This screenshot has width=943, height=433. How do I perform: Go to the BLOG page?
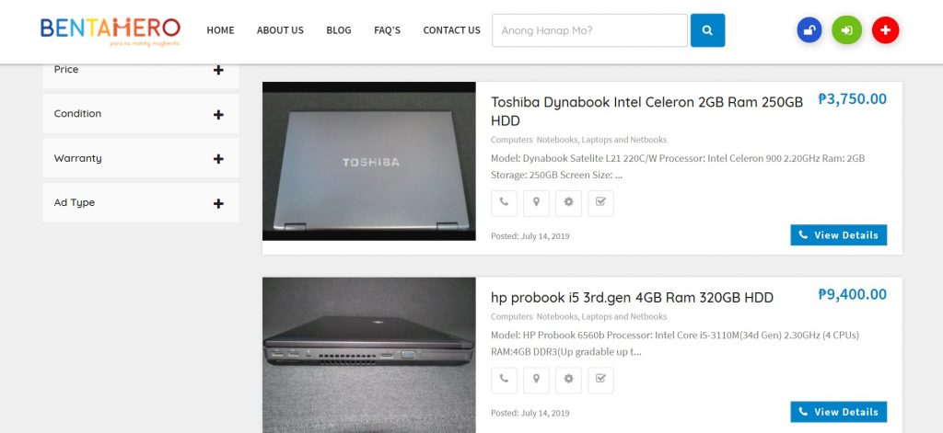339,30
